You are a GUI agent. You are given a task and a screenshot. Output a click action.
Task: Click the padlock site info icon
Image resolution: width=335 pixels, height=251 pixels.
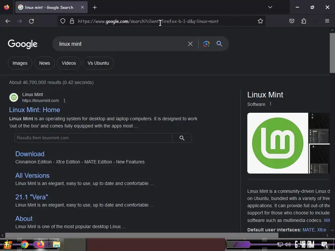pyautogui.click(x=72, y=21)
